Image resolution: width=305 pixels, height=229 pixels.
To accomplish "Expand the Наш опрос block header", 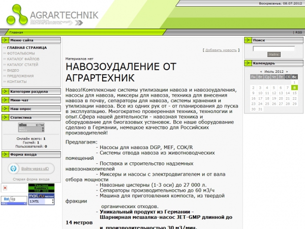I will [31, 109].
